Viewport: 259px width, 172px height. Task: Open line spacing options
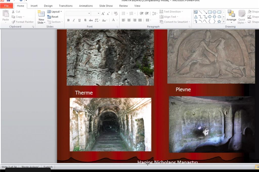[154, 14]
